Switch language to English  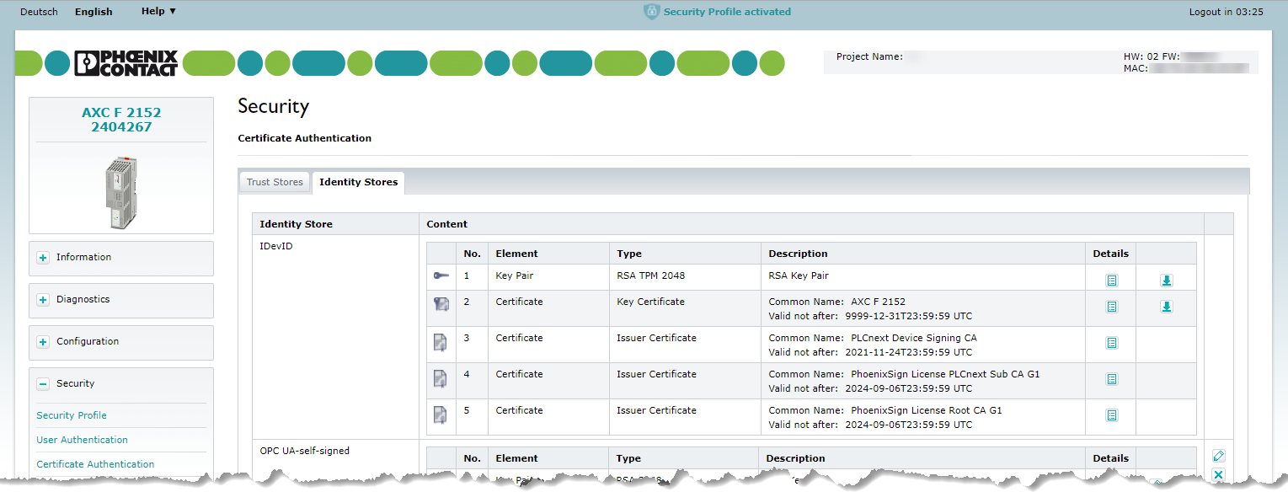click(94, 12)
